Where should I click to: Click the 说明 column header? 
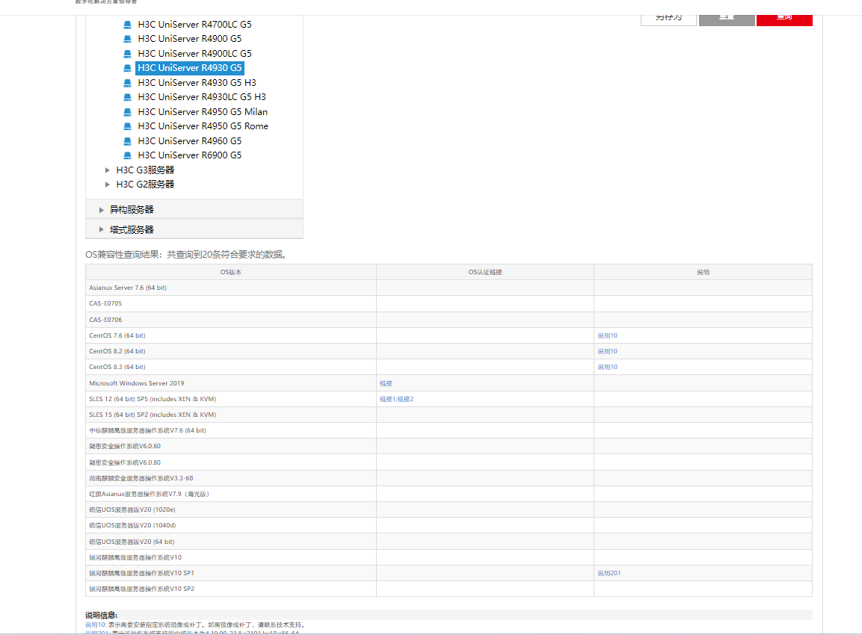pos(703,272)
